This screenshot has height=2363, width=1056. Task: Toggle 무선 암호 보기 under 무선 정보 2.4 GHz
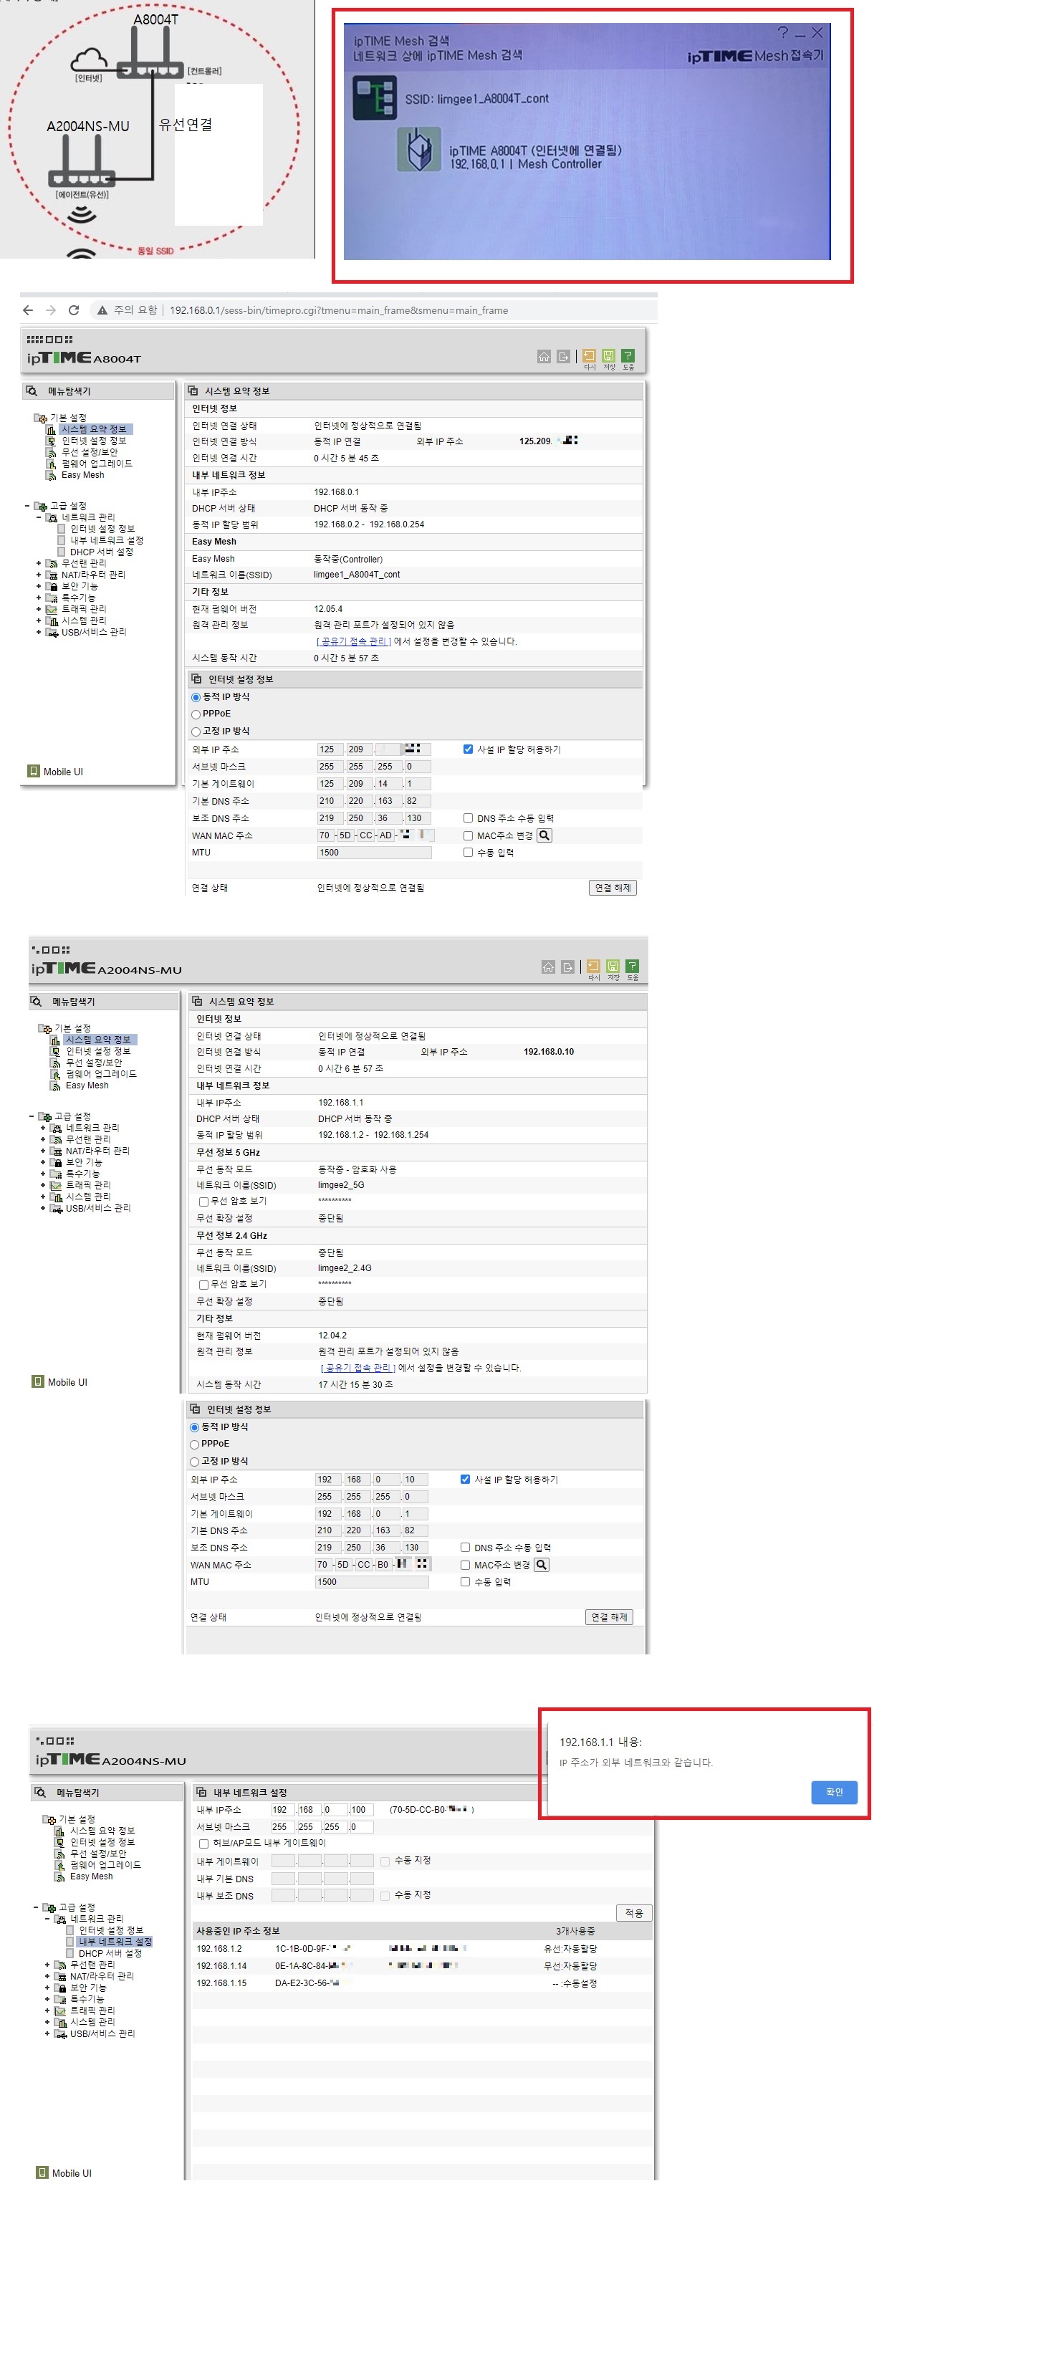click(x=203, y=1285)
